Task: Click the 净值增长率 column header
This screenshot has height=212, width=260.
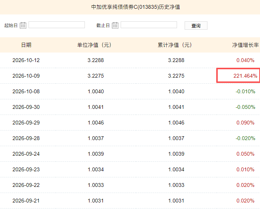Action: [246, 45]
